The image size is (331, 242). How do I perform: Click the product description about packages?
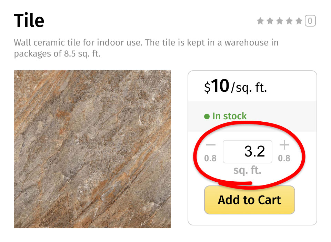[146, 48]
